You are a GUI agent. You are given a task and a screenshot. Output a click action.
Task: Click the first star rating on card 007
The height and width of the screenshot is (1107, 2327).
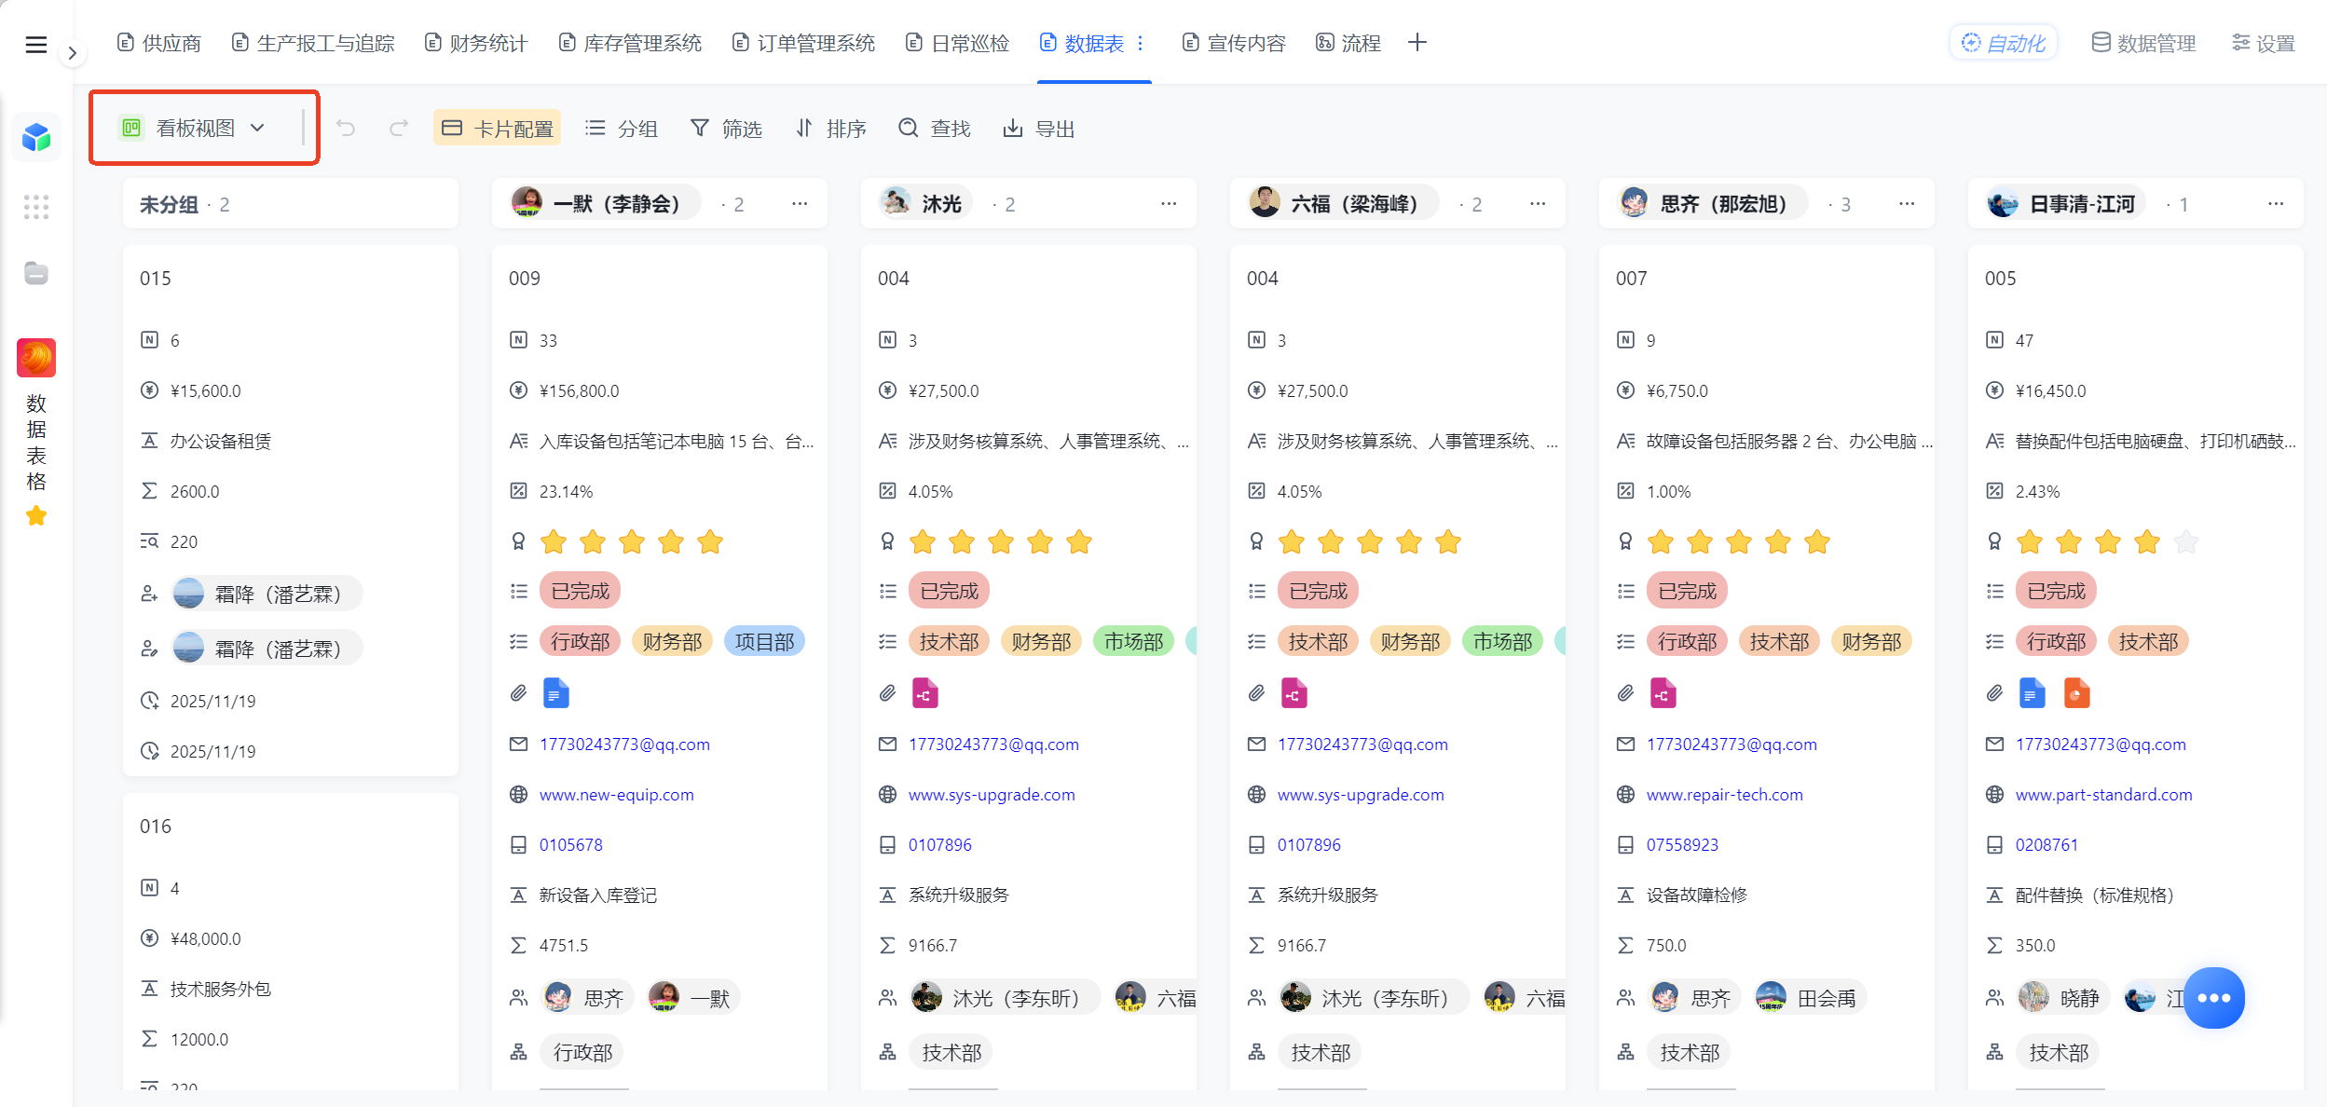pyautogui.click(x=1661, y=541)
